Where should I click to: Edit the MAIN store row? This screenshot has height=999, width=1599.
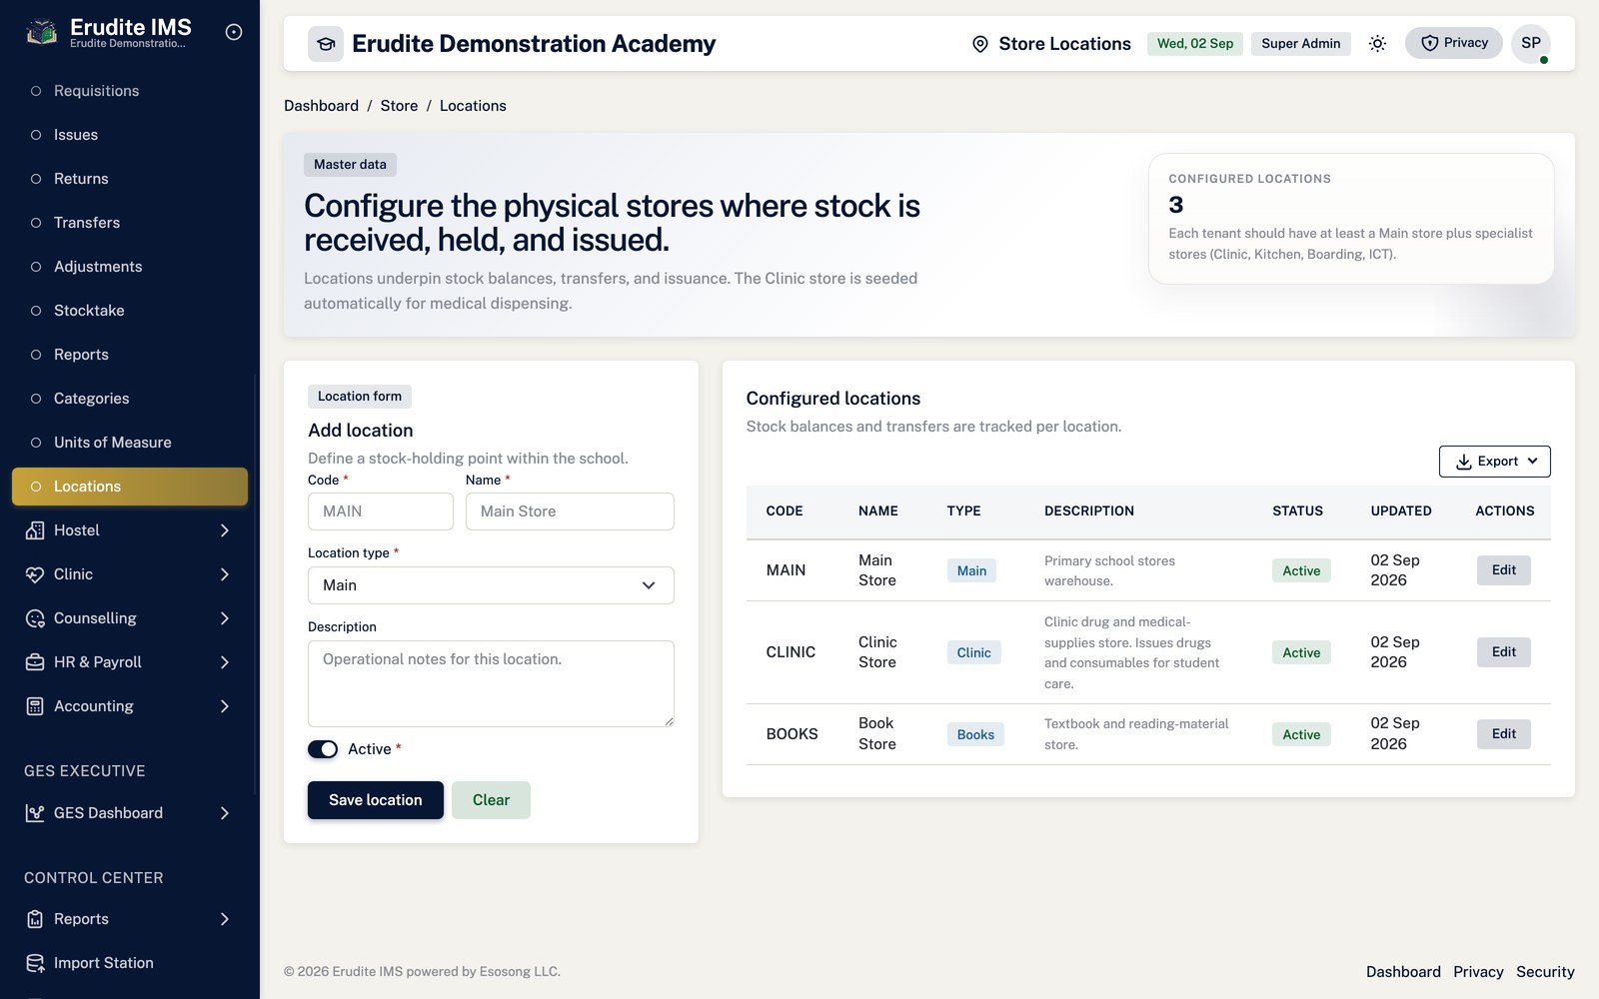[1504, 570]
